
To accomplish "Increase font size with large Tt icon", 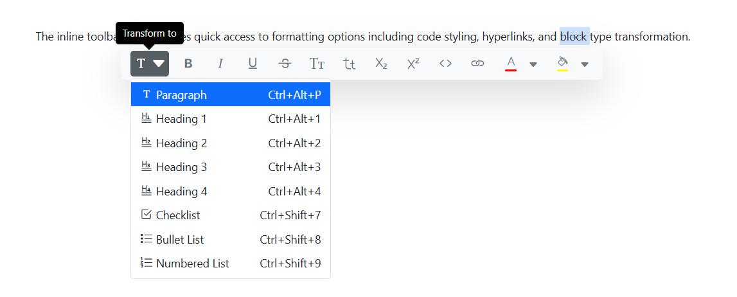I will [x=317, y=64].
